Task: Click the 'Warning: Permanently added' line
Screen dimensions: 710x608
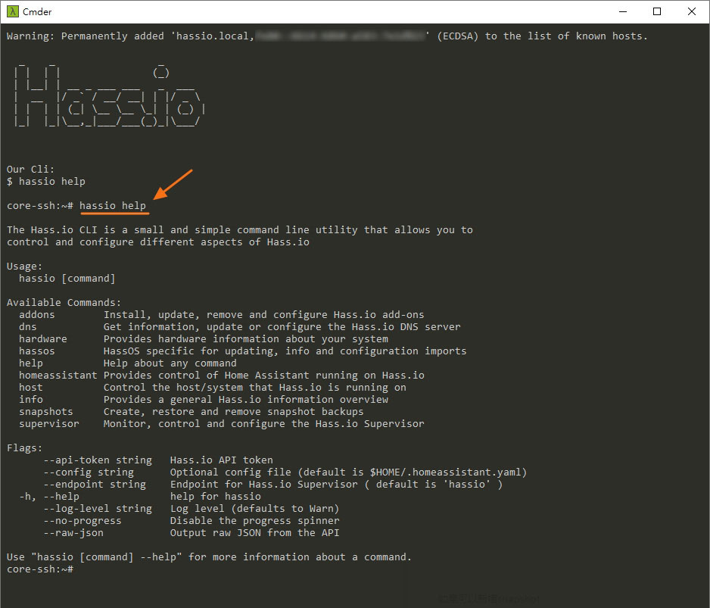Action: [327, 36]
